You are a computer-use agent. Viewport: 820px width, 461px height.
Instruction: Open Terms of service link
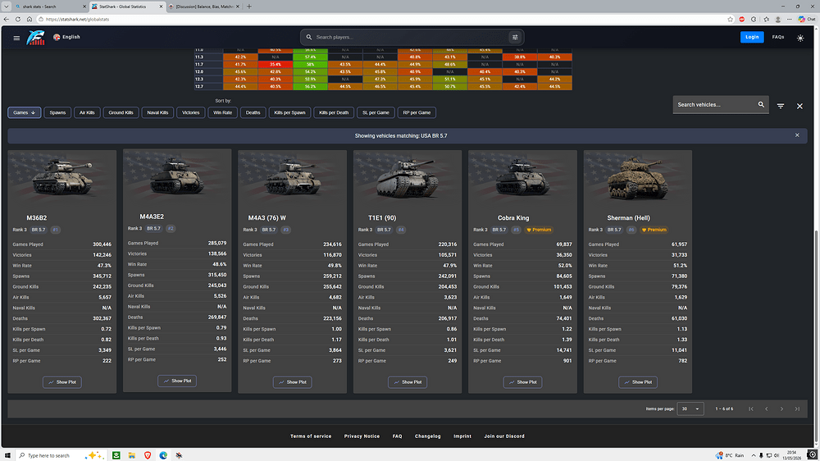pyautogui.click(x=311, y=436)
